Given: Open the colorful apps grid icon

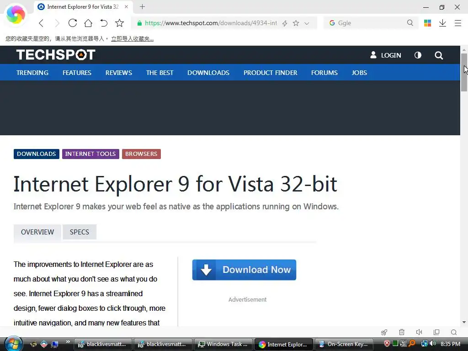Looking at the screenshot, I should tap(427, 23).
